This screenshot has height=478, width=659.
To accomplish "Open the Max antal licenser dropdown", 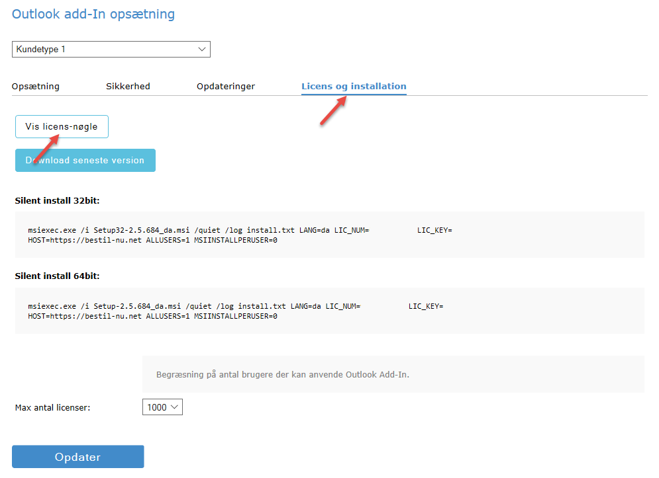I will click(x=162, y=407).
